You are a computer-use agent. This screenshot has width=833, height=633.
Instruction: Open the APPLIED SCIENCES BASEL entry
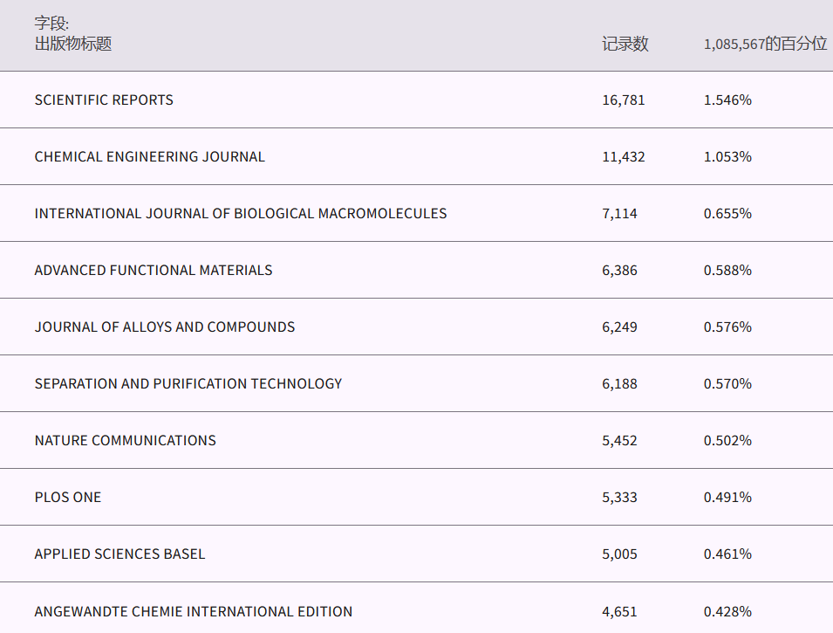(x=119, y=554)
